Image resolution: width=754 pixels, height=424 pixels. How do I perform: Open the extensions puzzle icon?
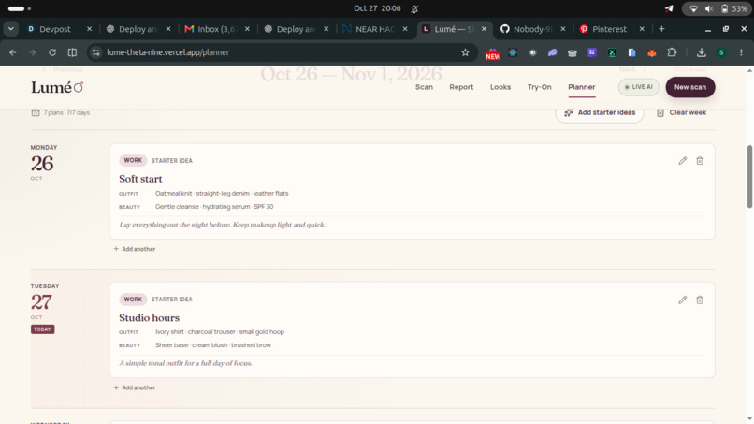point(672,52)
